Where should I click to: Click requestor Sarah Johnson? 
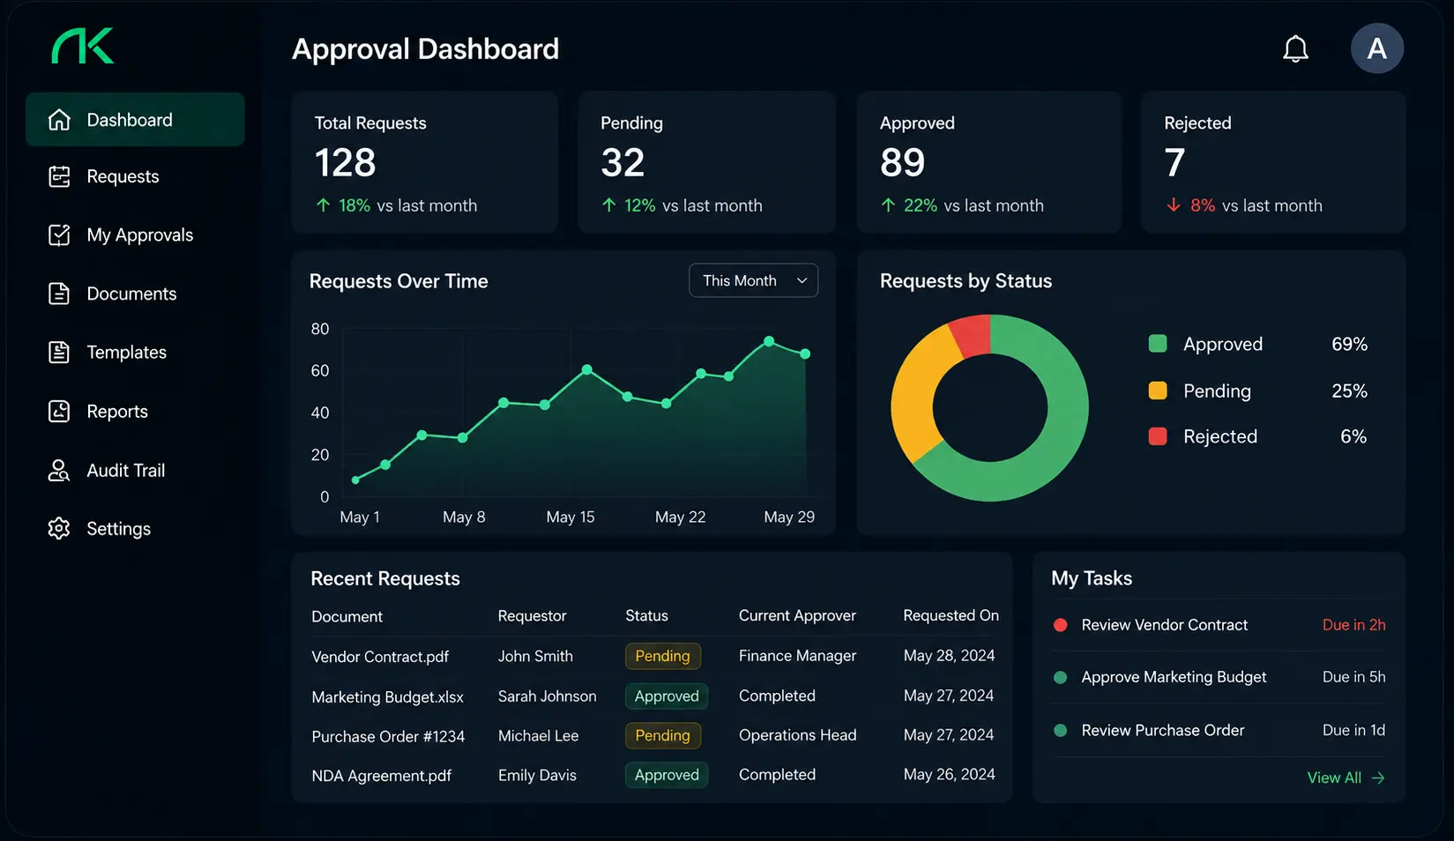pos(547,696)
